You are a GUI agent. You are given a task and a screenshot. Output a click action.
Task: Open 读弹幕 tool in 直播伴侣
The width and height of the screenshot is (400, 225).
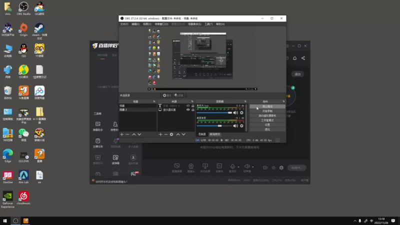115,159
